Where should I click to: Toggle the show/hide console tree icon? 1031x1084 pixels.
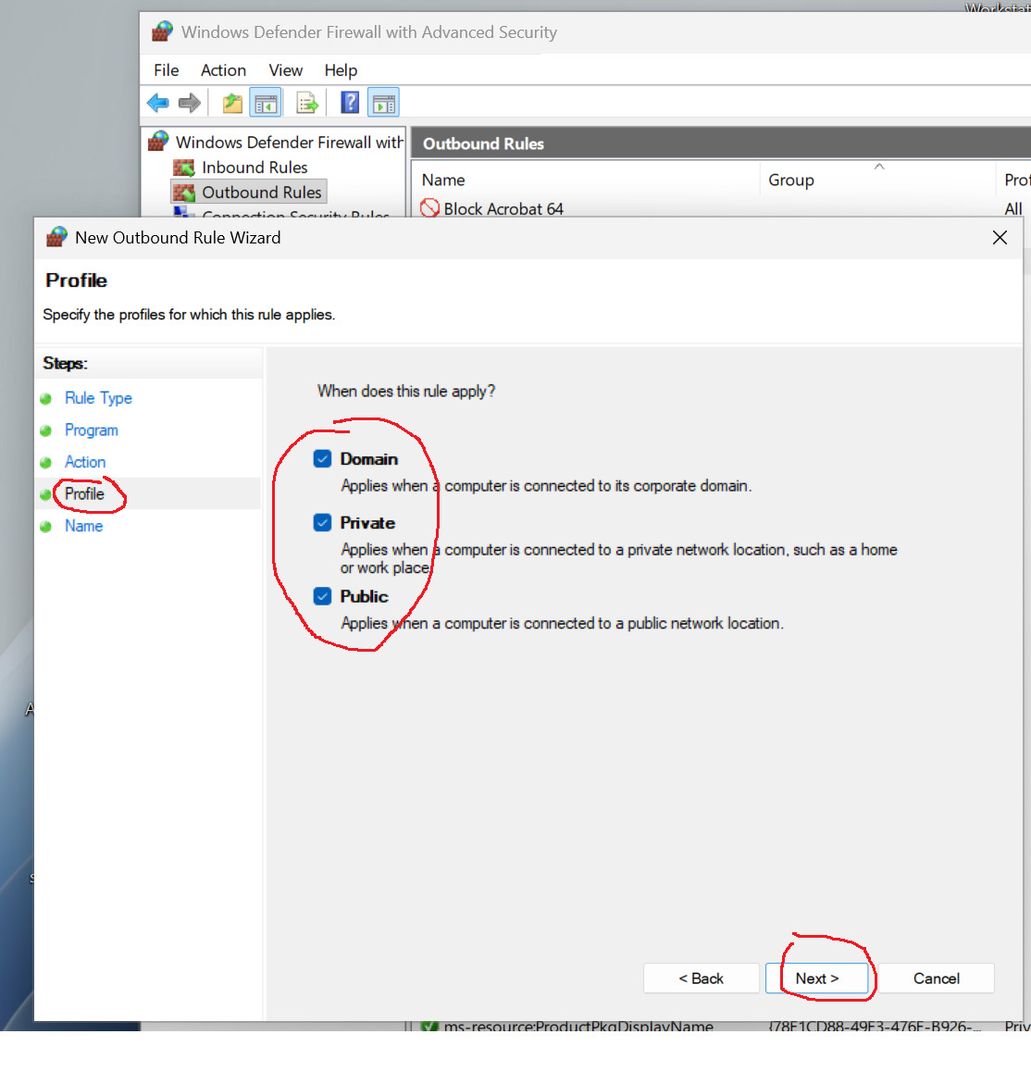pos(266,104)
